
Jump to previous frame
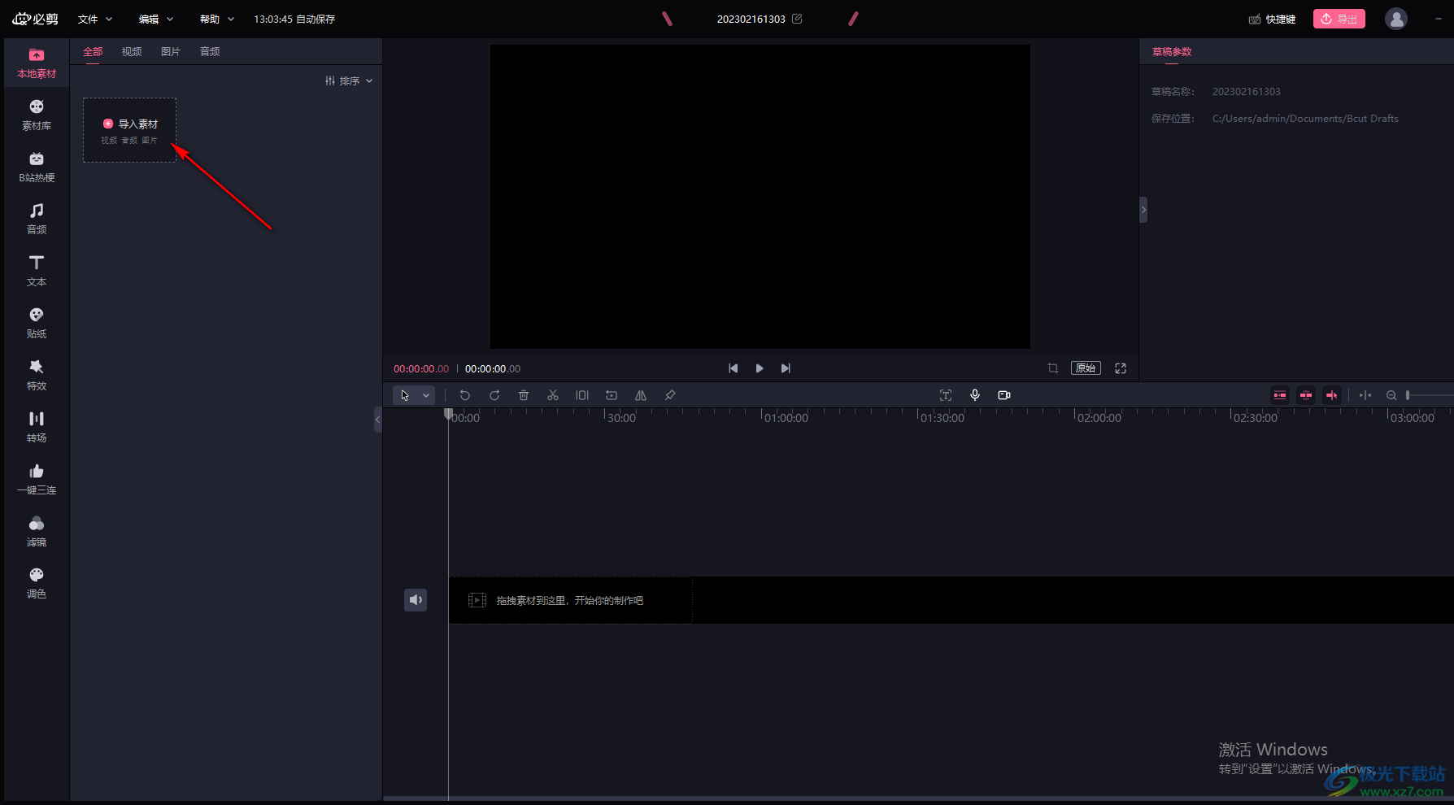coord(734,368)
